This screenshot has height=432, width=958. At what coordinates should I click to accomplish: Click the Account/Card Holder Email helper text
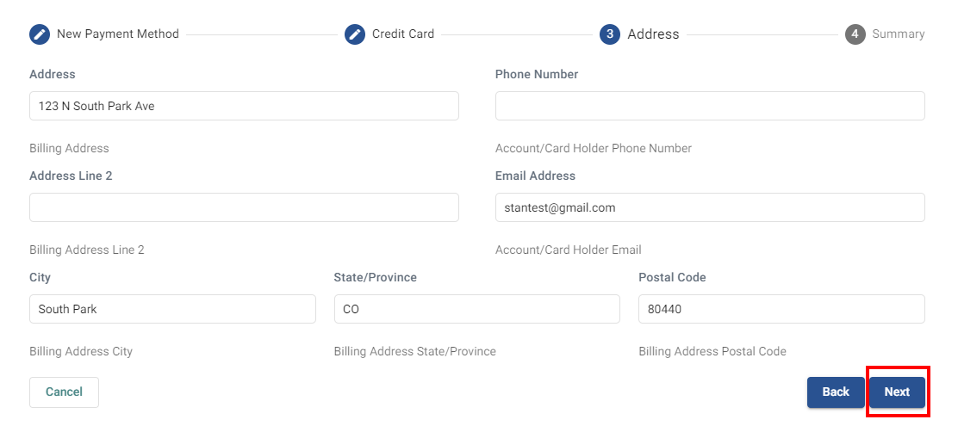[x=568, y=250]
